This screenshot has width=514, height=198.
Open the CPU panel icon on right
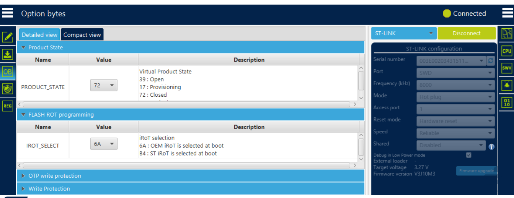(x=507, y=51)
